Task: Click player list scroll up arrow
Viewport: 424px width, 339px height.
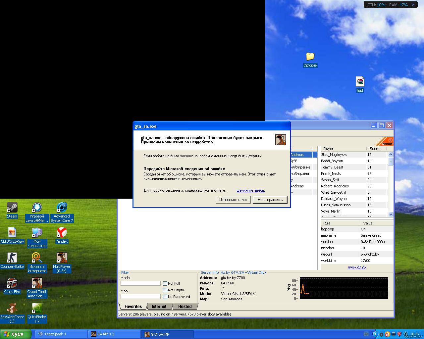Action: 391,154
